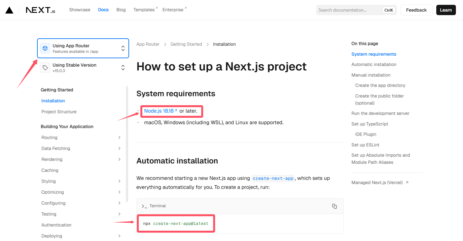463x241 pixels.
Task: Go to App Router breadcrumb
Action: pos(148,44)
